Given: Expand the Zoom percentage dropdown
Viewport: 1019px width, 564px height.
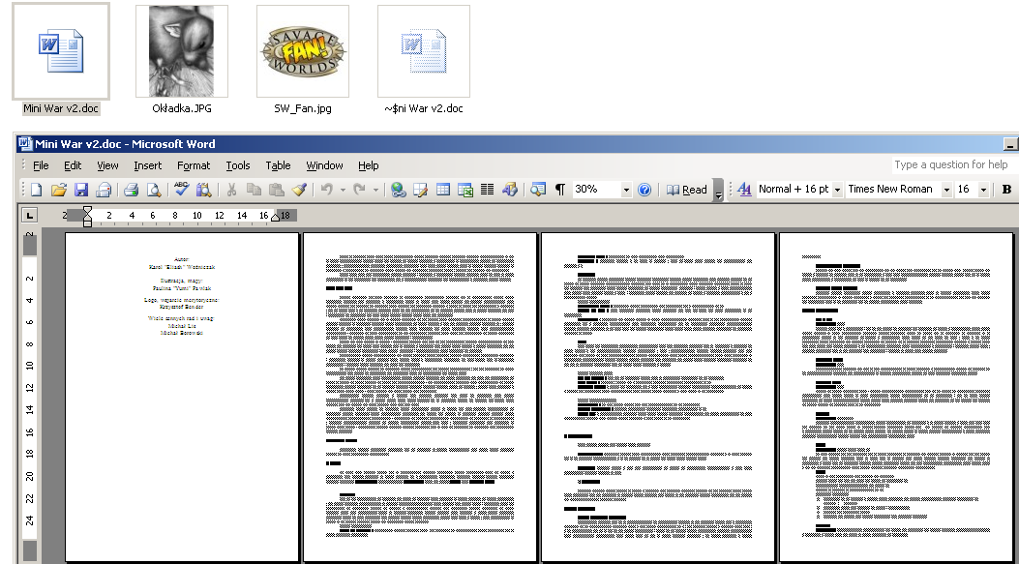Looking at the screenshot, I should pos(626,190).
